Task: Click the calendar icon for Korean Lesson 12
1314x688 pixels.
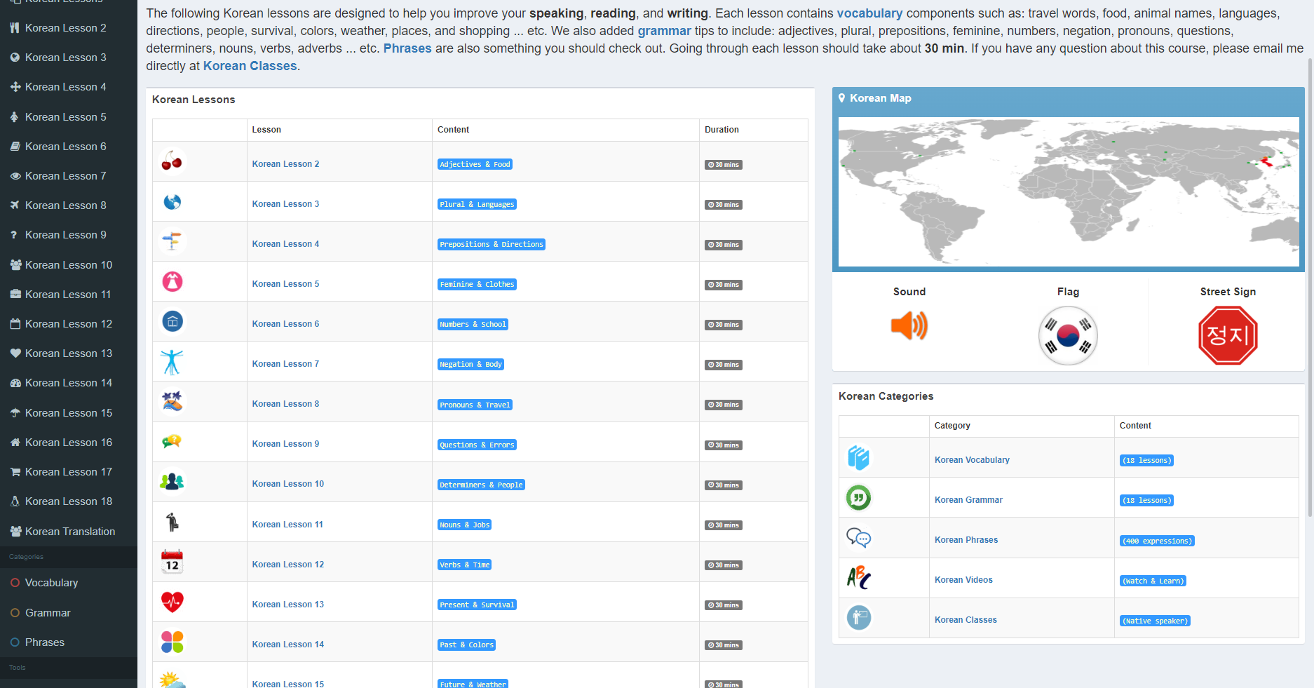Action: (x=172, y=561)
